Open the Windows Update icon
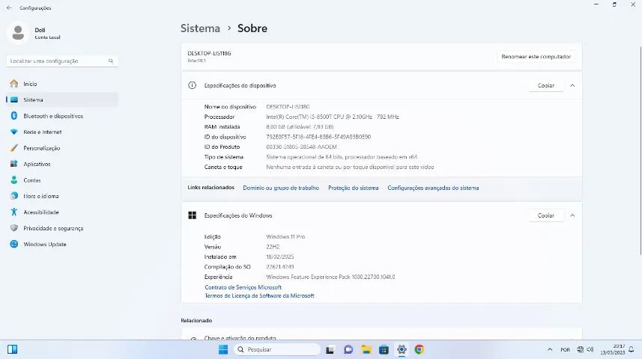 click(x=14, y=244)
